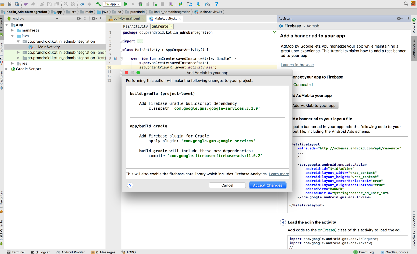Cancel the Add AdMob dialog
417x254 pixels.
pos(227,185)
